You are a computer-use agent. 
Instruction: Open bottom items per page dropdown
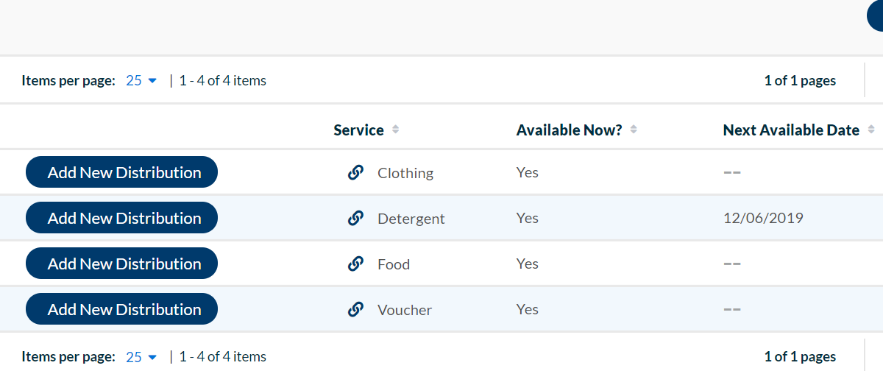click(141, 357)
